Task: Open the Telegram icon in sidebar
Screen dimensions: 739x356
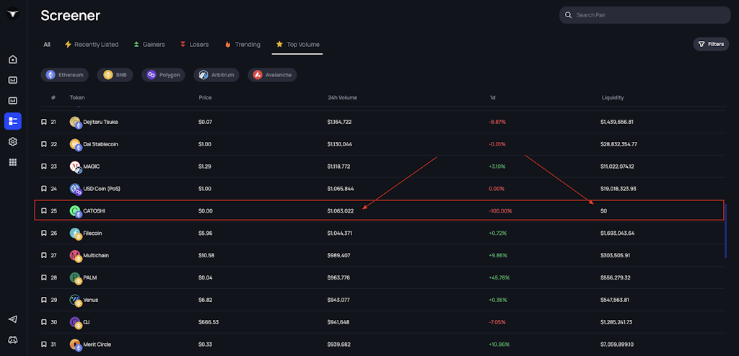Action: (12, 319)
